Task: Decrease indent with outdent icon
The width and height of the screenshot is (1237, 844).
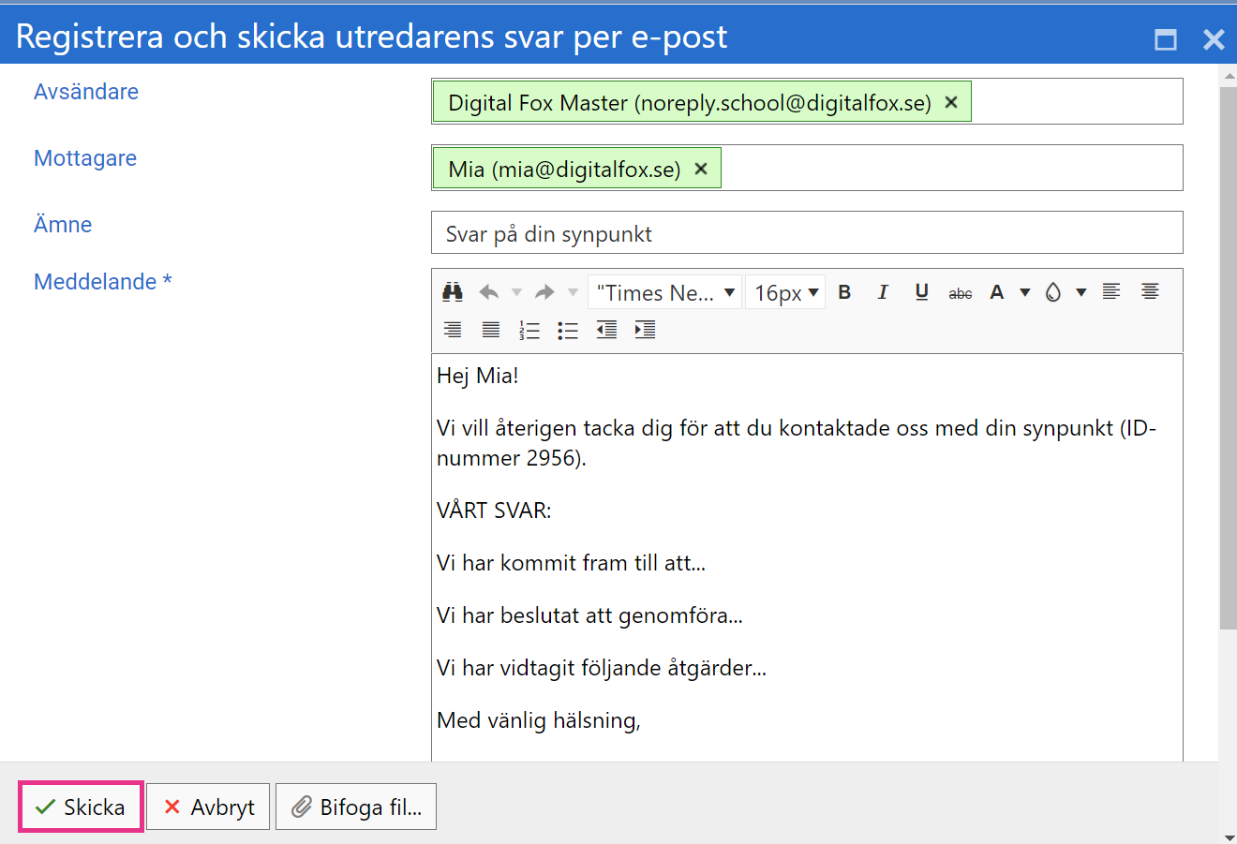Action: 606,330
